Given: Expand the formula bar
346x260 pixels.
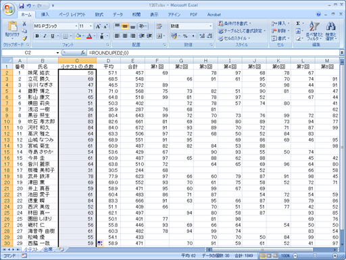Looking at the screenshot, I should point(342,53).
